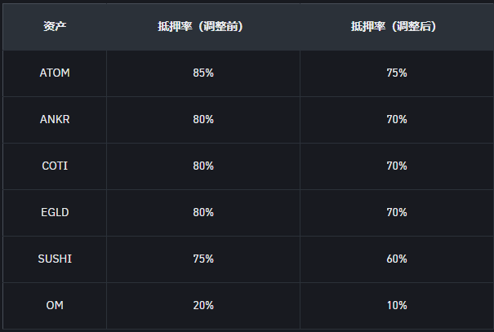This screenshot has width=494, height=332.
Task: Click OM's 20% pre-adjustment rate
Action: (x=203, y=305)
